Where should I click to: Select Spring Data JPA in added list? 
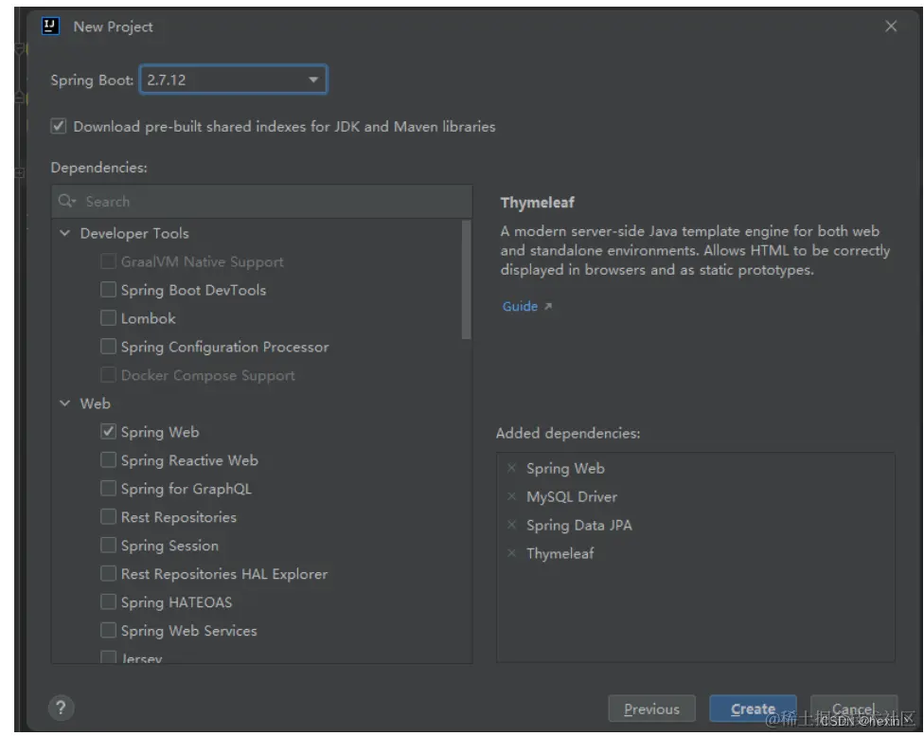(x=578, y=525)
